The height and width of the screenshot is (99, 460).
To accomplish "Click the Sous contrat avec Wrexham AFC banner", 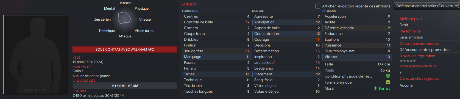I will click(125, 50).
